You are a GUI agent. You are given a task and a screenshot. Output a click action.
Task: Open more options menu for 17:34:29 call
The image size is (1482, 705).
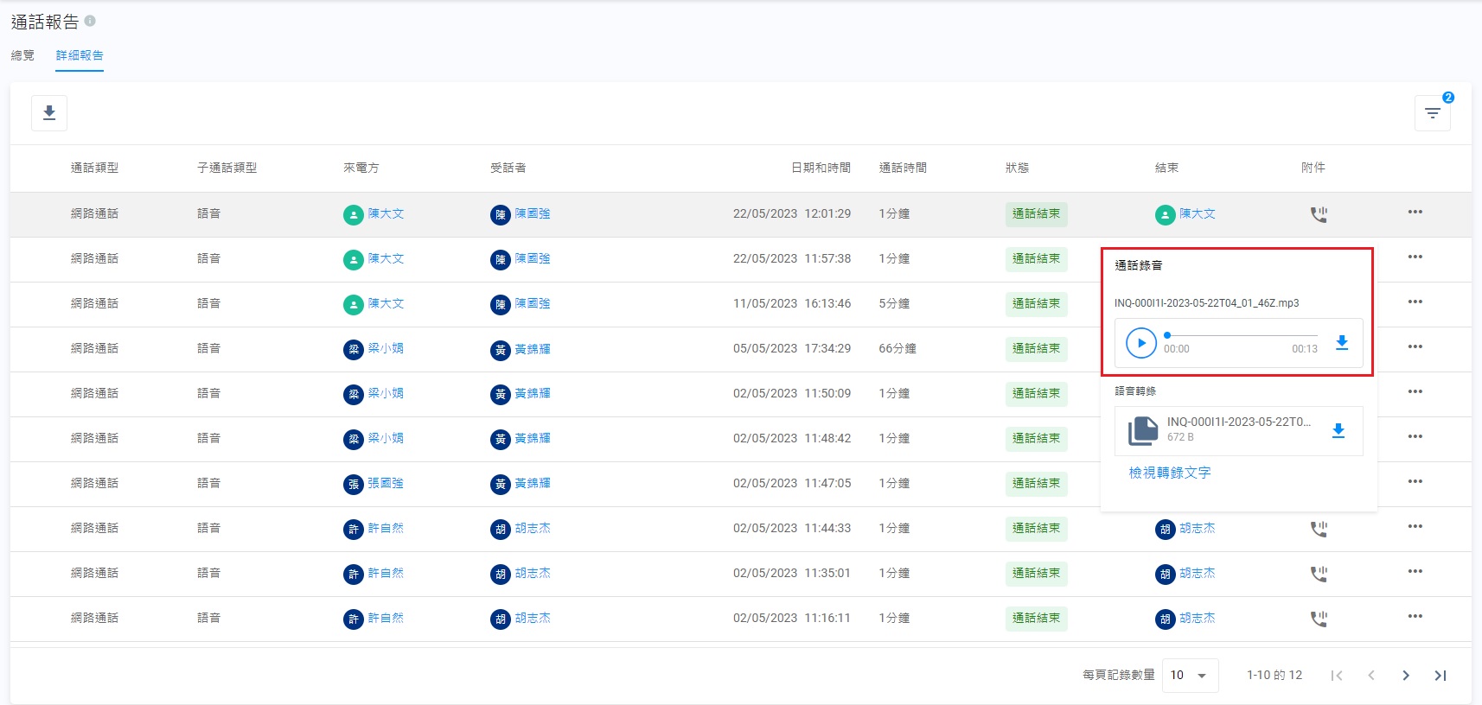1415,347
